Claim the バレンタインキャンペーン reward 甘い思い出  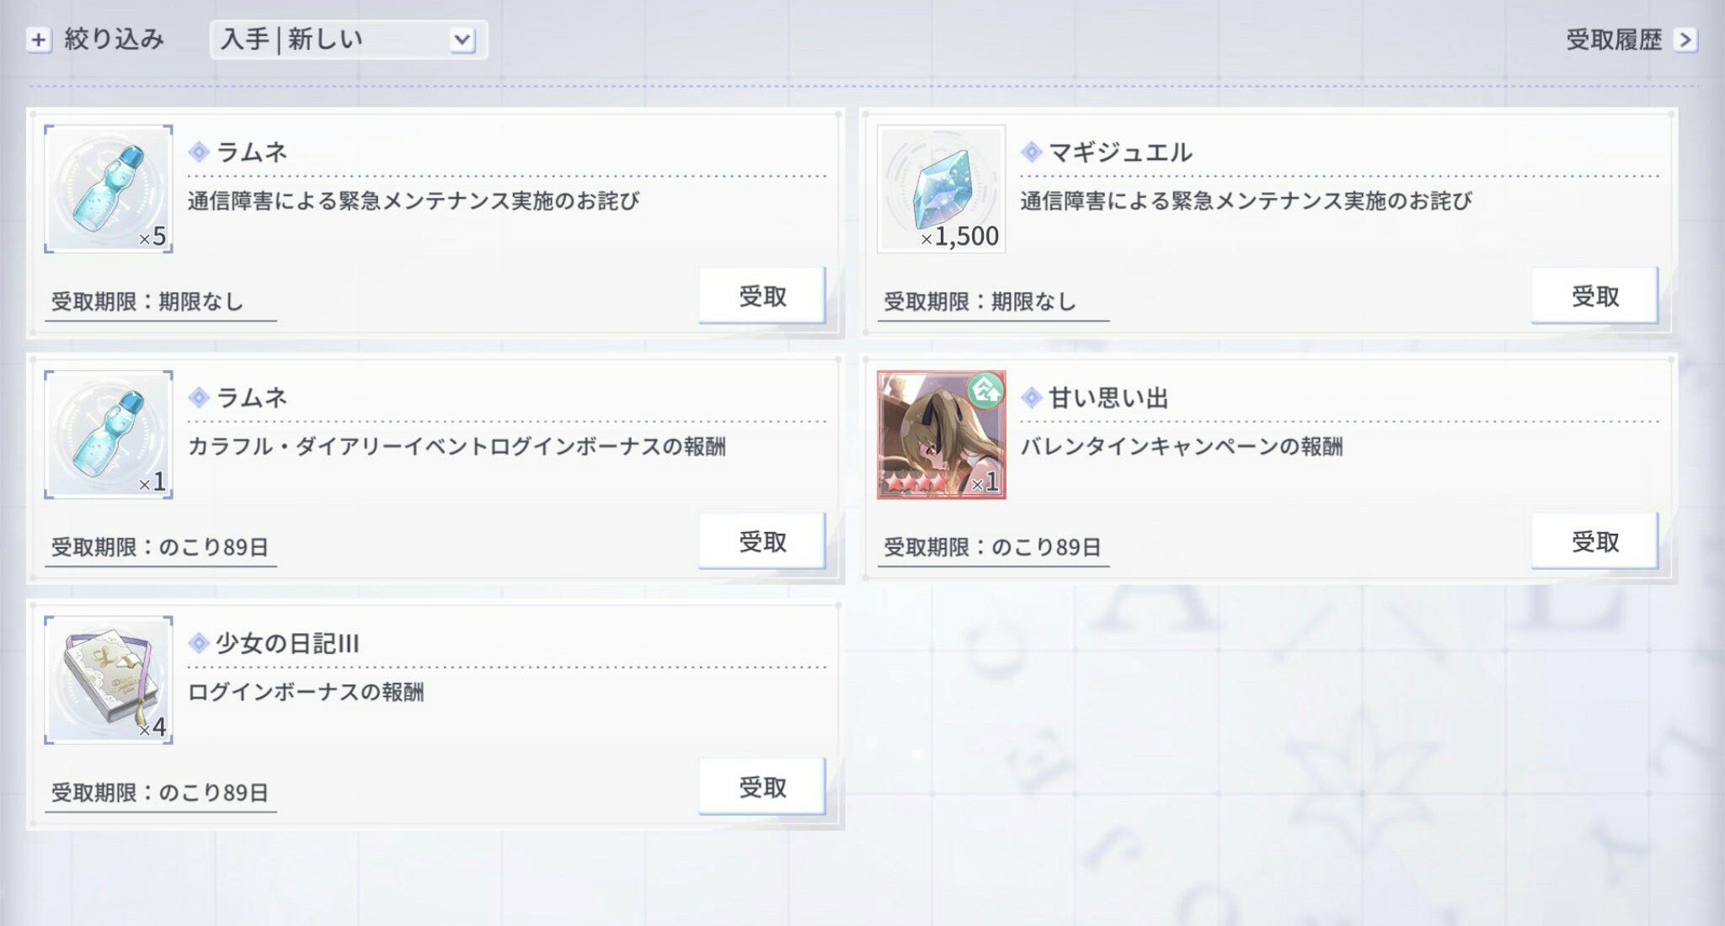coord(1594,541)
